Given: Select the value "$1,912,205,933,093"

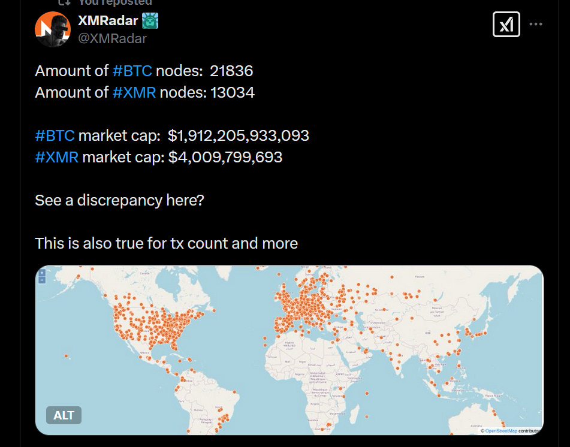Looking at the screenshot, I should [239, 135].
